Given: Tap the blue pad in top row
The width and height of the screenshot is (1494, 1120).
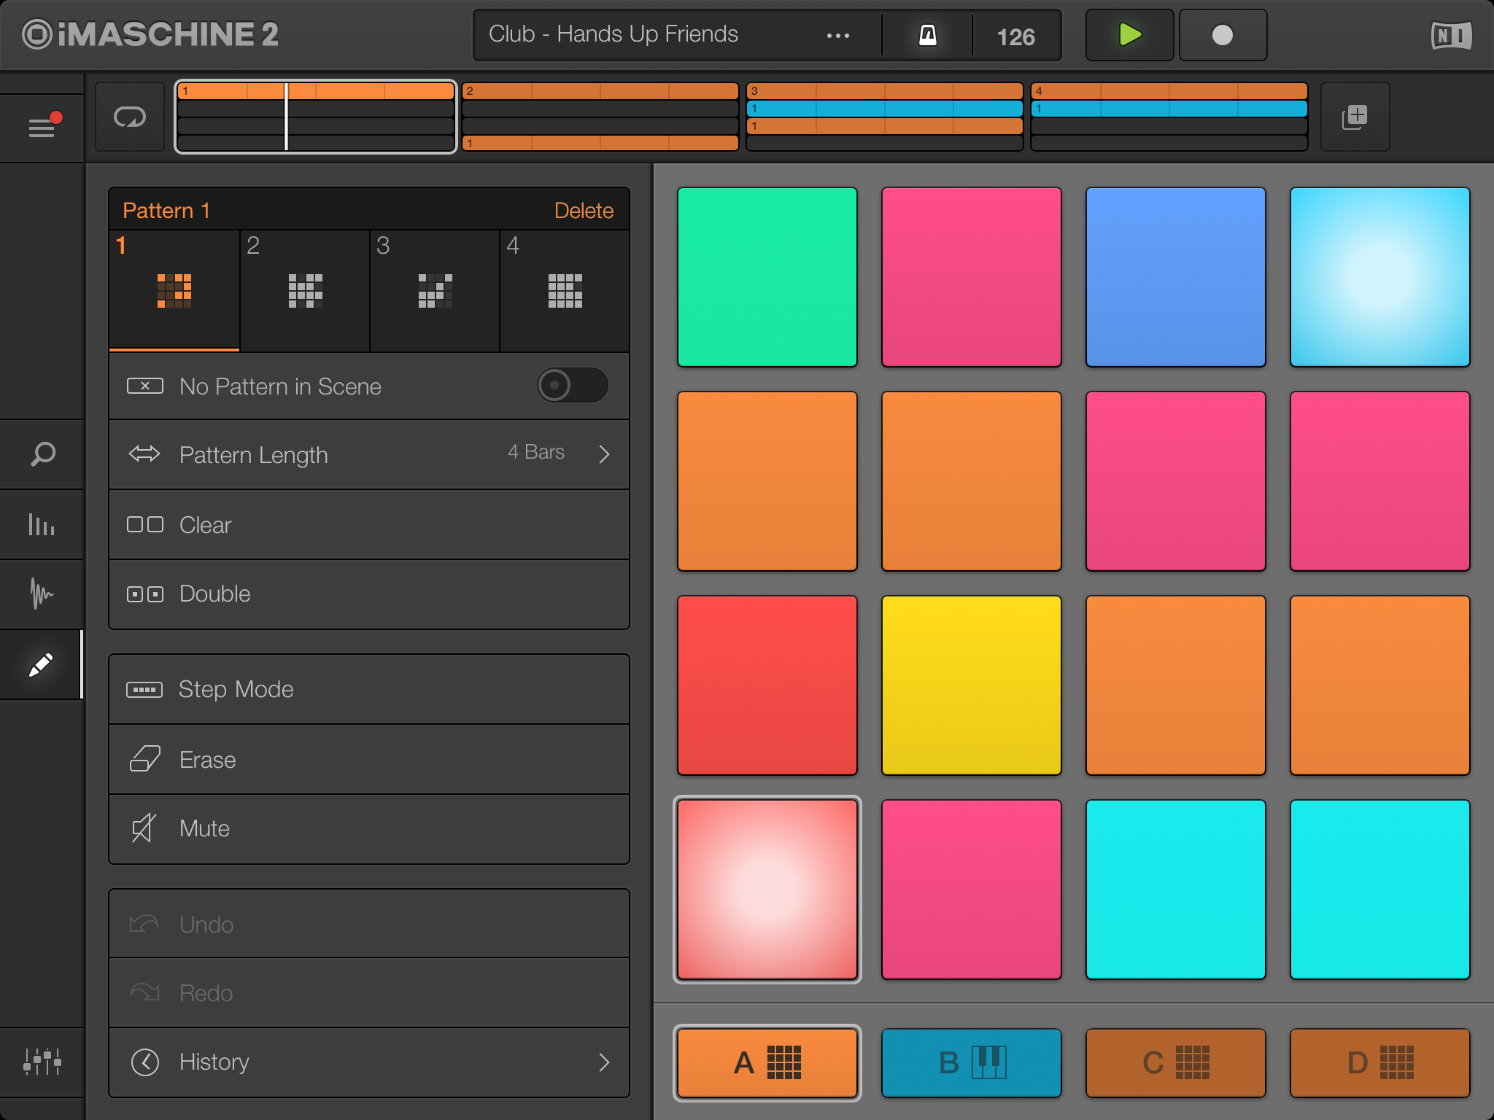Looking at the screenshot, I should point(1176,277).
